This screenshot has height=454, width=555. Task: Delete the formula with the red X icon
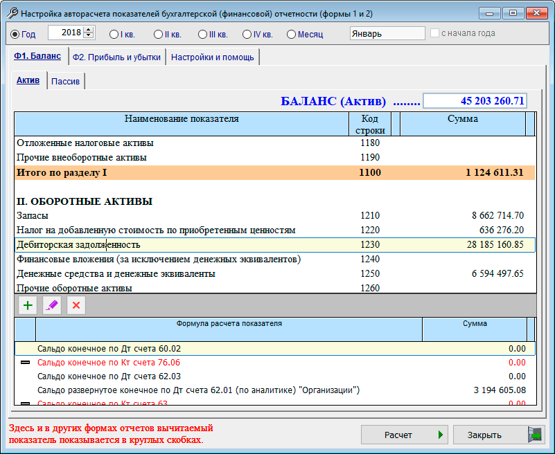click(x=76, y=305)
